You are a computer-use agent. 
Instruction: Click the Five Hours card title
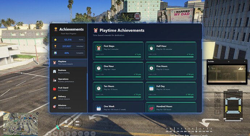pyautogui.click(x=162, y=66)
